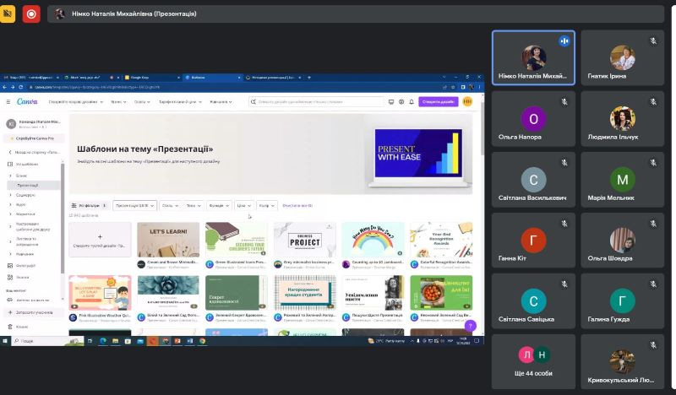Screen dimensions: 676x395
Task: Click the stop recording red button
Action: [x=31, y=14]
